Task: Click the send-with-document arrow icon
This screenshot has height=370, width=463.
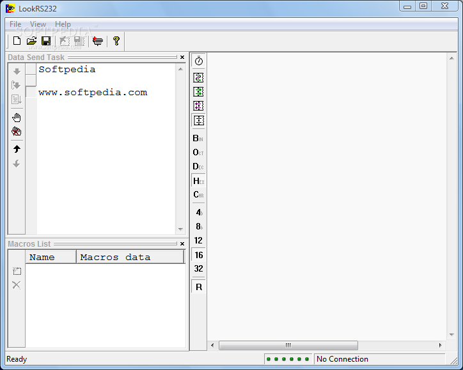Action: click(16, 85)
